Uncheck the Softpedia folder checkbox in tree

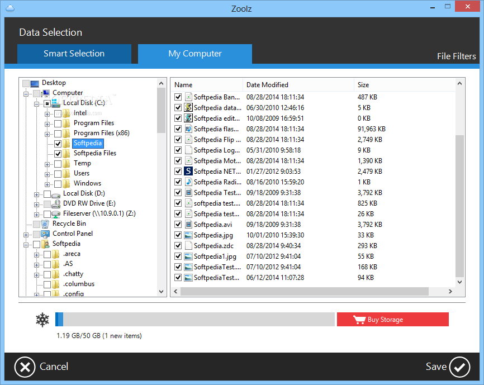coord(58,144)
